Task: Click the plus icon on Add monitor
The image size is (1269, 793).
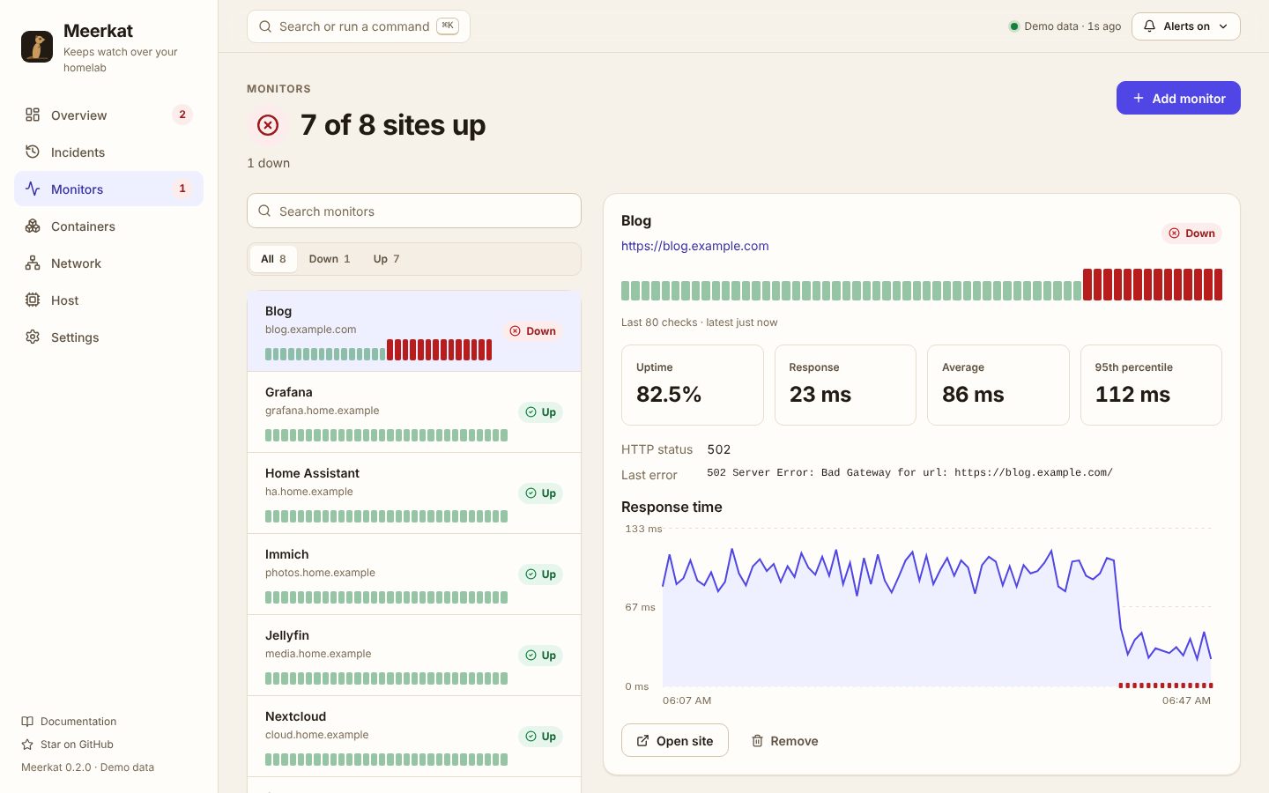Action: pos(1139,98)
